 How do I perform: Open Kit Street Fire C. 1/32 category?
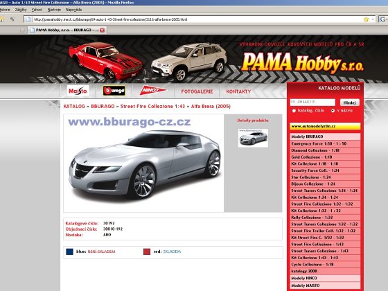coord(325,237)
